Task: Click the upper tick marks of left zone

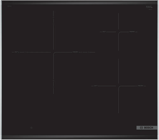Action: pyautogui.click(x=53, y=21)
